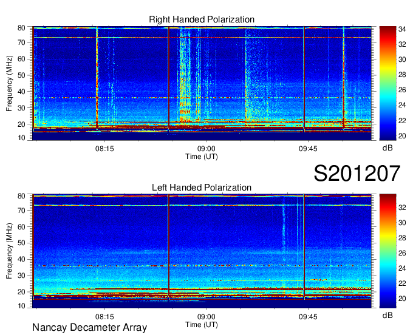This screenshot has height=335, width=413.
Task: Click the "10" frequency tick of Right Handed plot
Action: click(x=21, y=138)
